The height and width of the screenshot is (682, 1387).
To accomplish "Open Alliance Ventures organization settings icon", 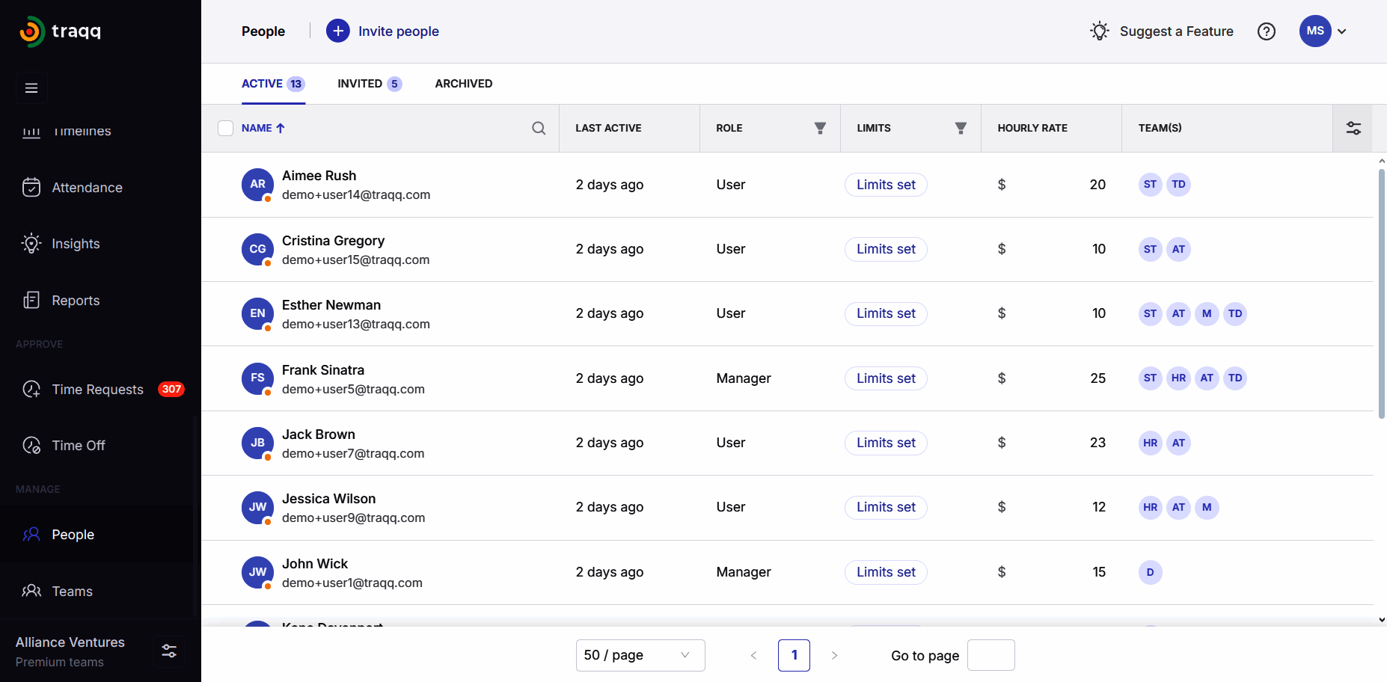I will (x=169, y=651).
